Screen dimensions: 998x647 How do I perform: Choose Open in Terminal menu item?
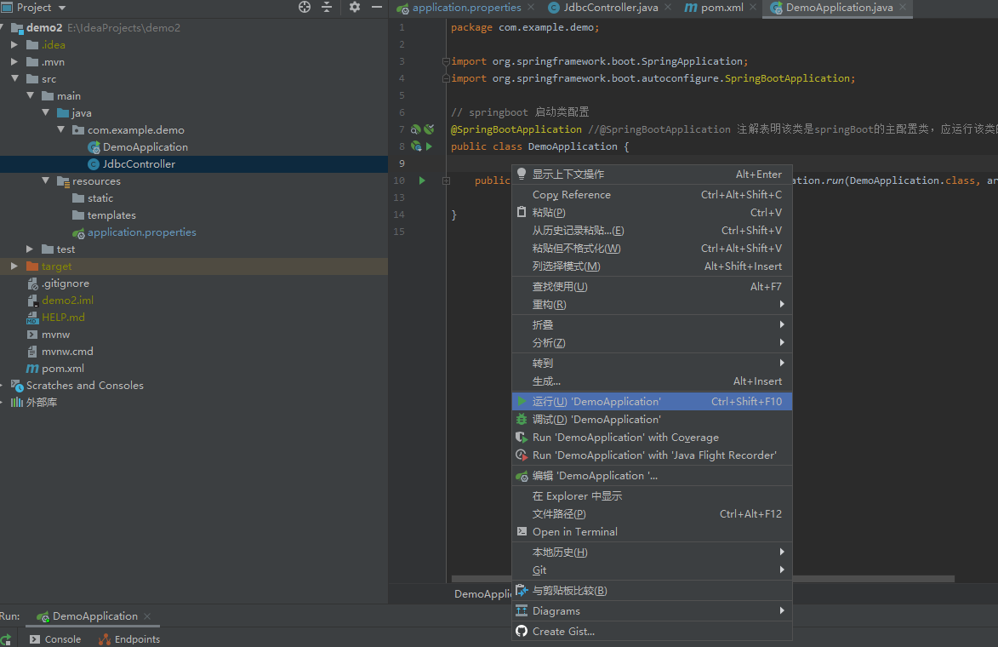[652, 532]
